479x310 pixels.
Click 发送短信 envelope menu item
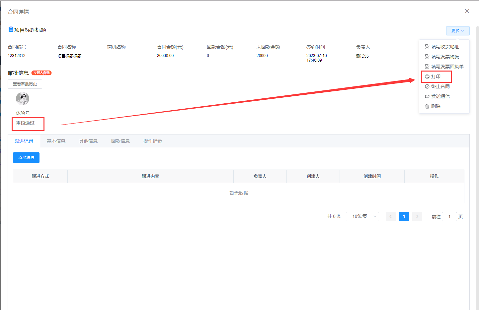(x=440, y=96)
